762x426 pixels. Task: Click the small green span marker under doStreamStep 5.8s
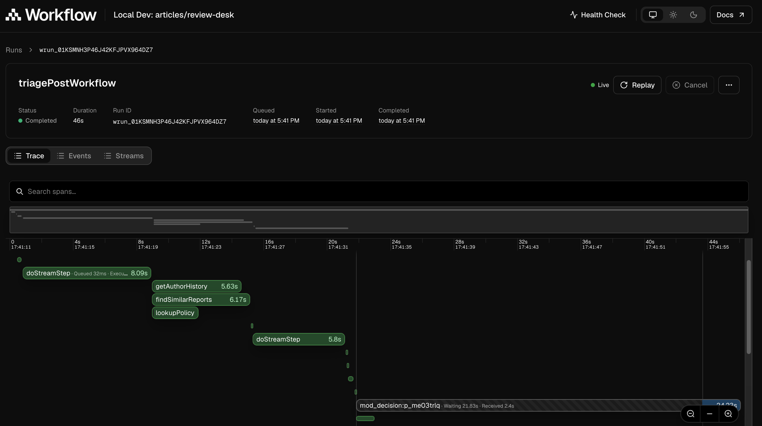coord(347,352)
